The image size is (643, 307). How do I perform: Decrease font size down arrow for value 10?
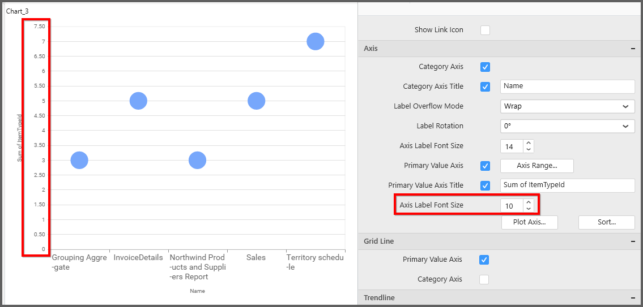click(x=529, y=209)
